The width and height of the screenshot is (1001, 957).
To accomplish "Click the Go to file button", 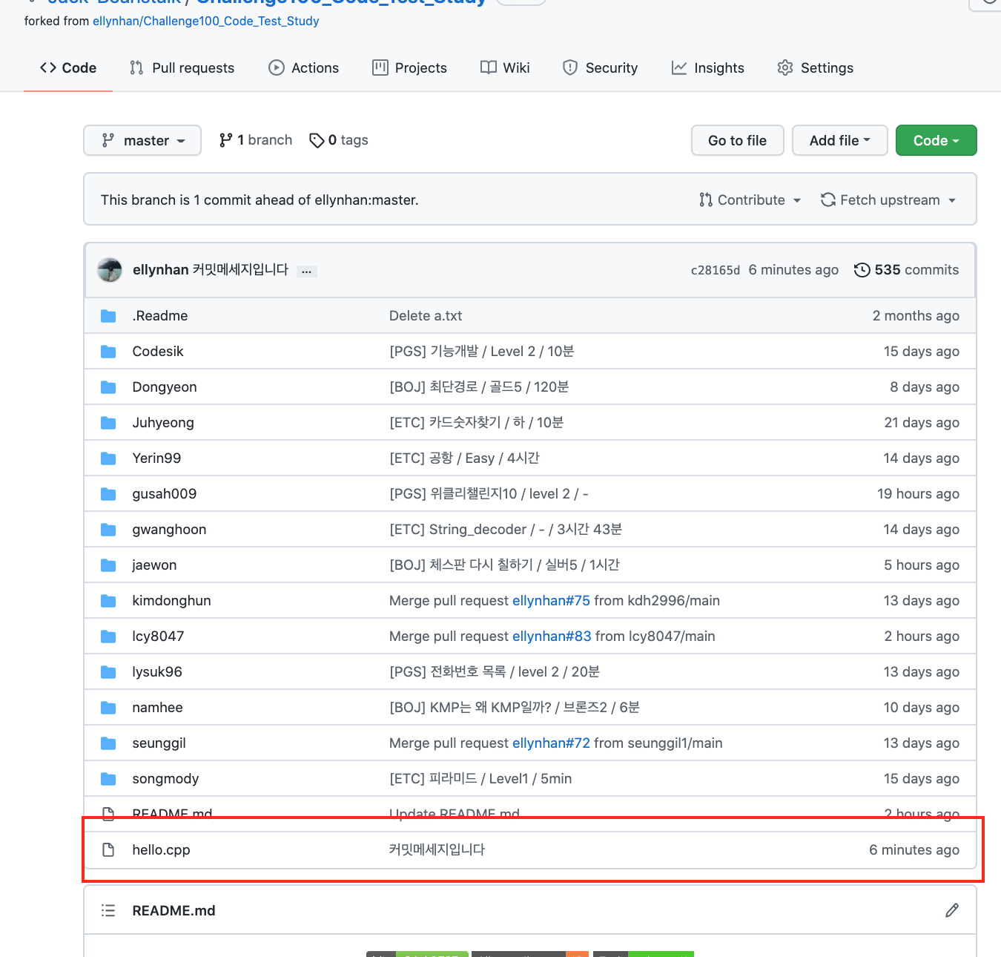I will [738, 140].
